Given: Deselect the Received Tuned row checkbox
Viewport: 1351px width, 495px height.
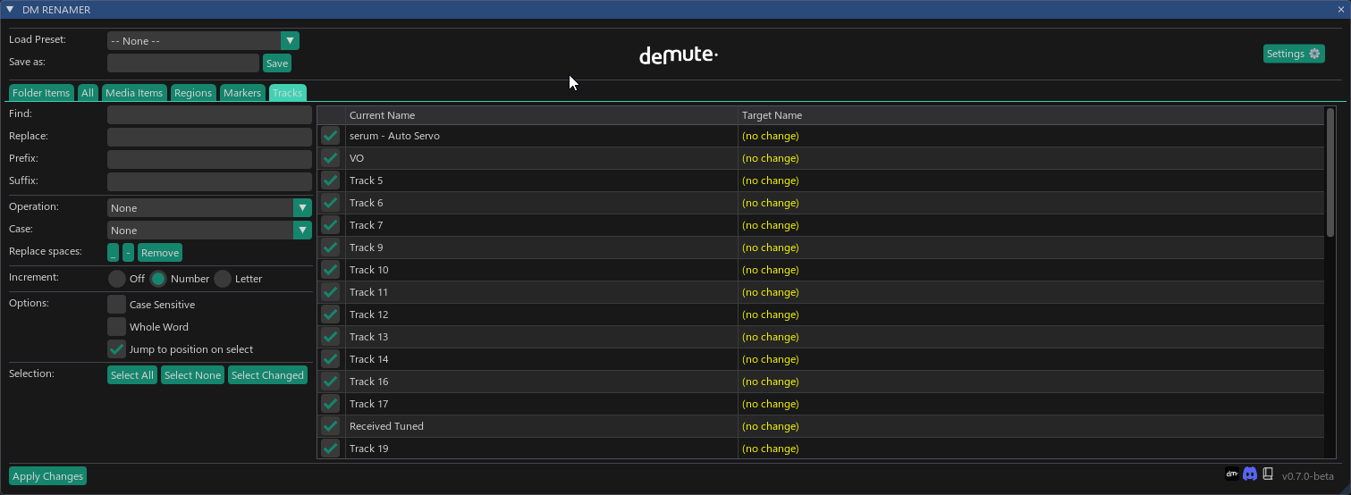Looking at the screenshot, I should 331,426.
